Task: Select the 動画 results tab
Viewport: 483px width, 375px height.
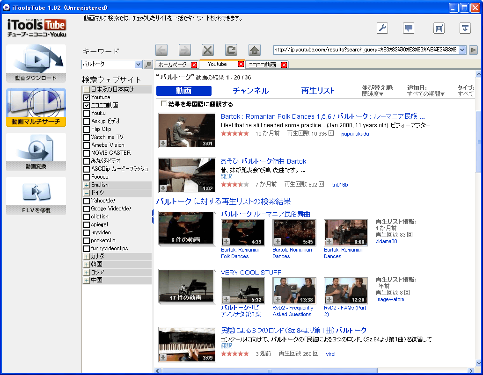Action: tap(184, 91)
